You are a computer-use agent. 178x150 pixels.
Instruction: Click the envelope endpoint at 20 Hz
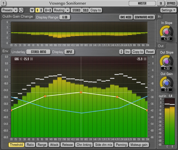[12, 110]
